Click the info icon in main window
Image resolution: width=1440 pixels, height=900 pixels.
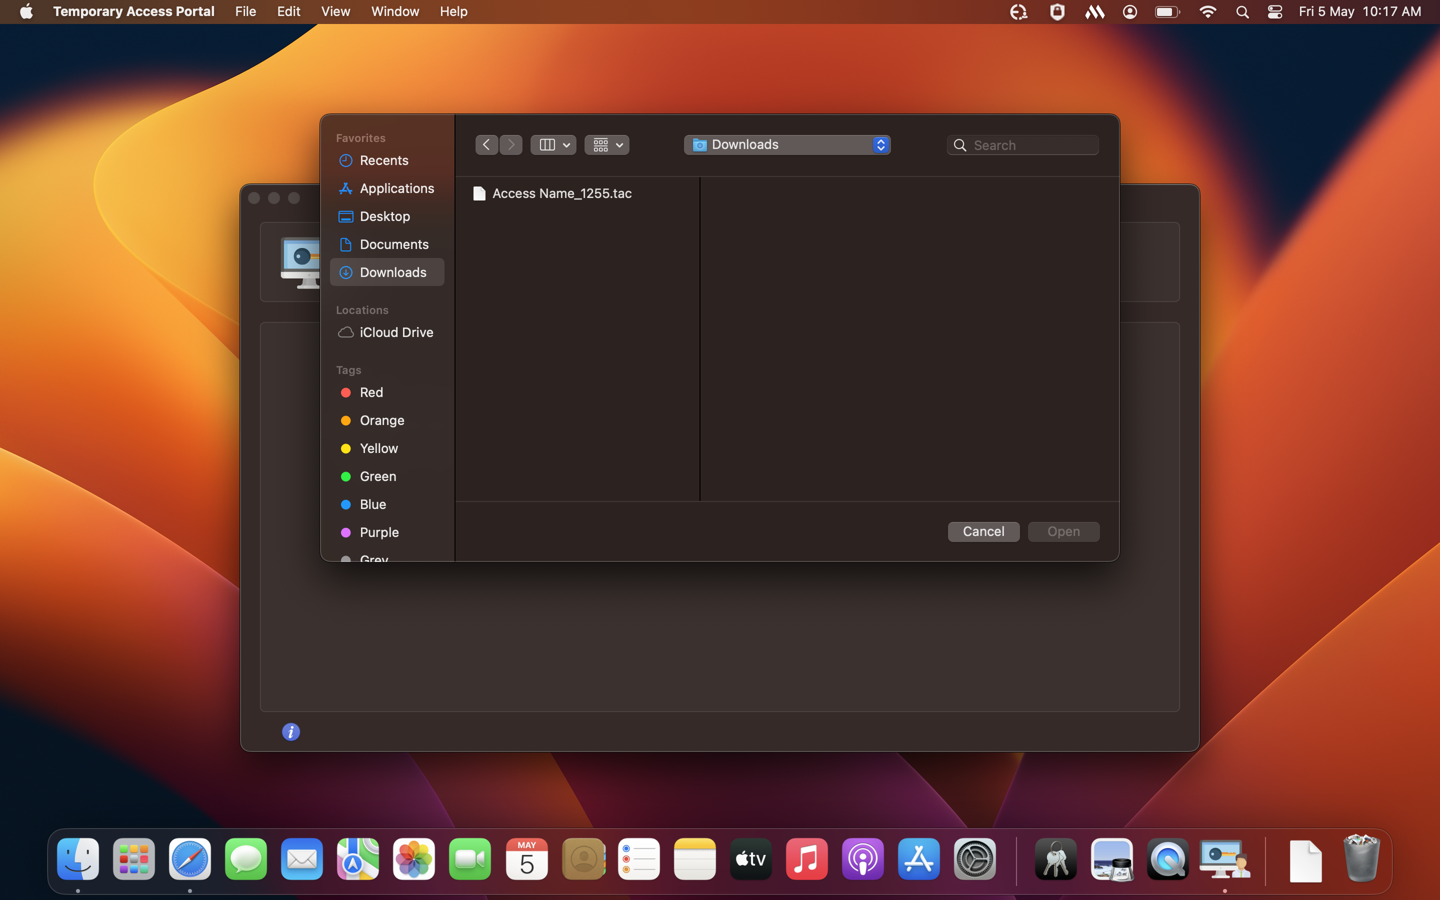tap(290, 731)
